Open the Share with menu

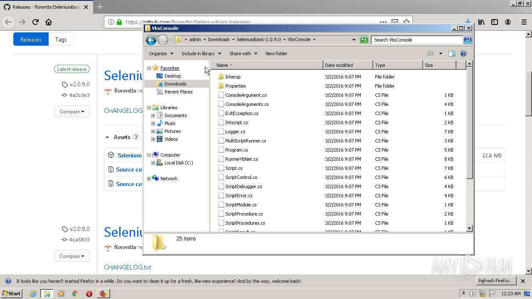[x=243, y=54]
